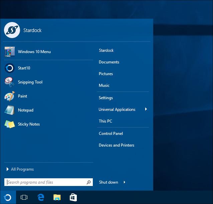Click the Shut down button

click(109, 182)
